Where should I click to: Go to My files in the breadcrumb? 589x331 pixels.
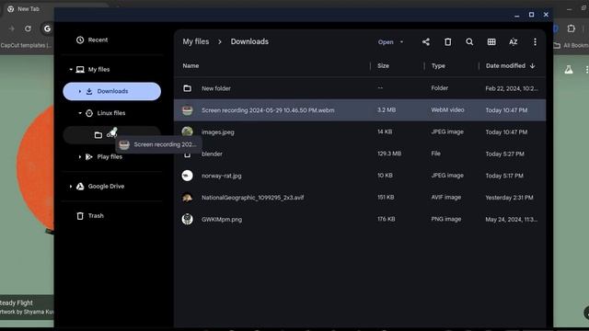coord(196,41)
